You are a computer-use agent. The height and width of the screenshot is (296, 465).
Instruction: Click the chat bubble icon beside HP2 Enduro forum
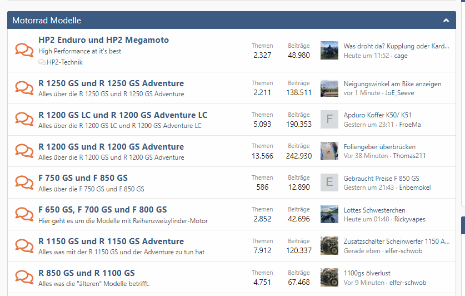pos(24,50)
